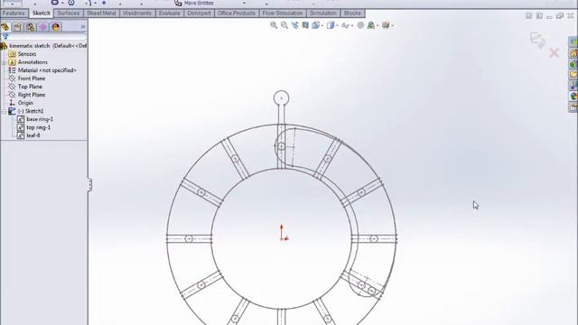Select the Sketch tab

coord(41,14)
